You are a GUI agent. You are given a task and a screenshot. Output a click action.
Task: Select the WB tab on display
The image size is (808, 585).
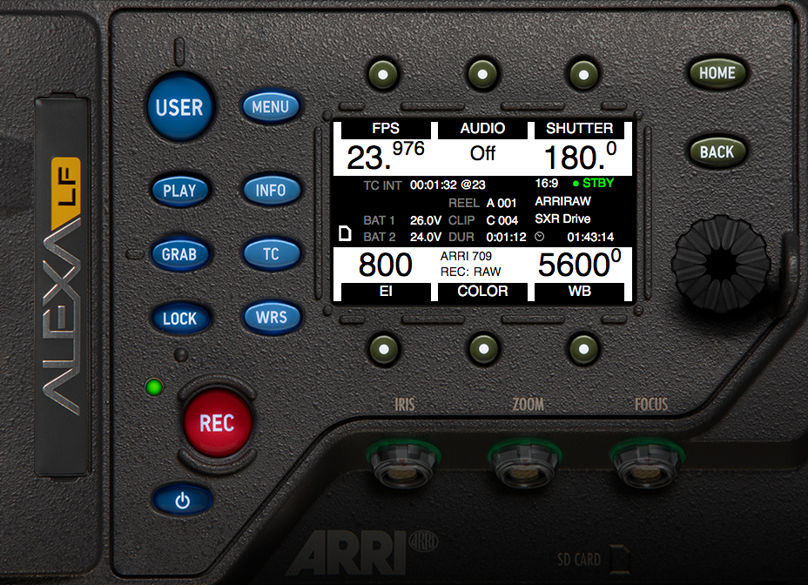click(x=579, y=292)
